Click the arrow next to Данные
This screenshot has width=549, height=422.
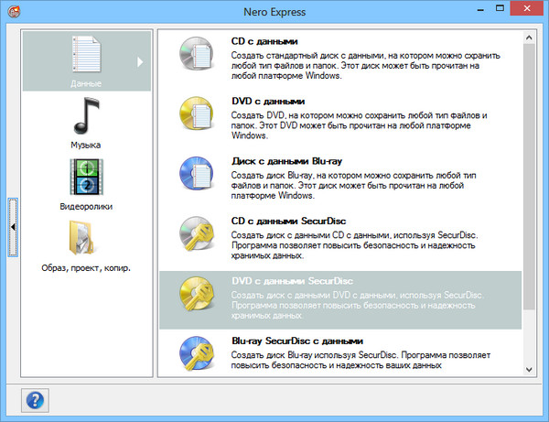pos(141,62)
